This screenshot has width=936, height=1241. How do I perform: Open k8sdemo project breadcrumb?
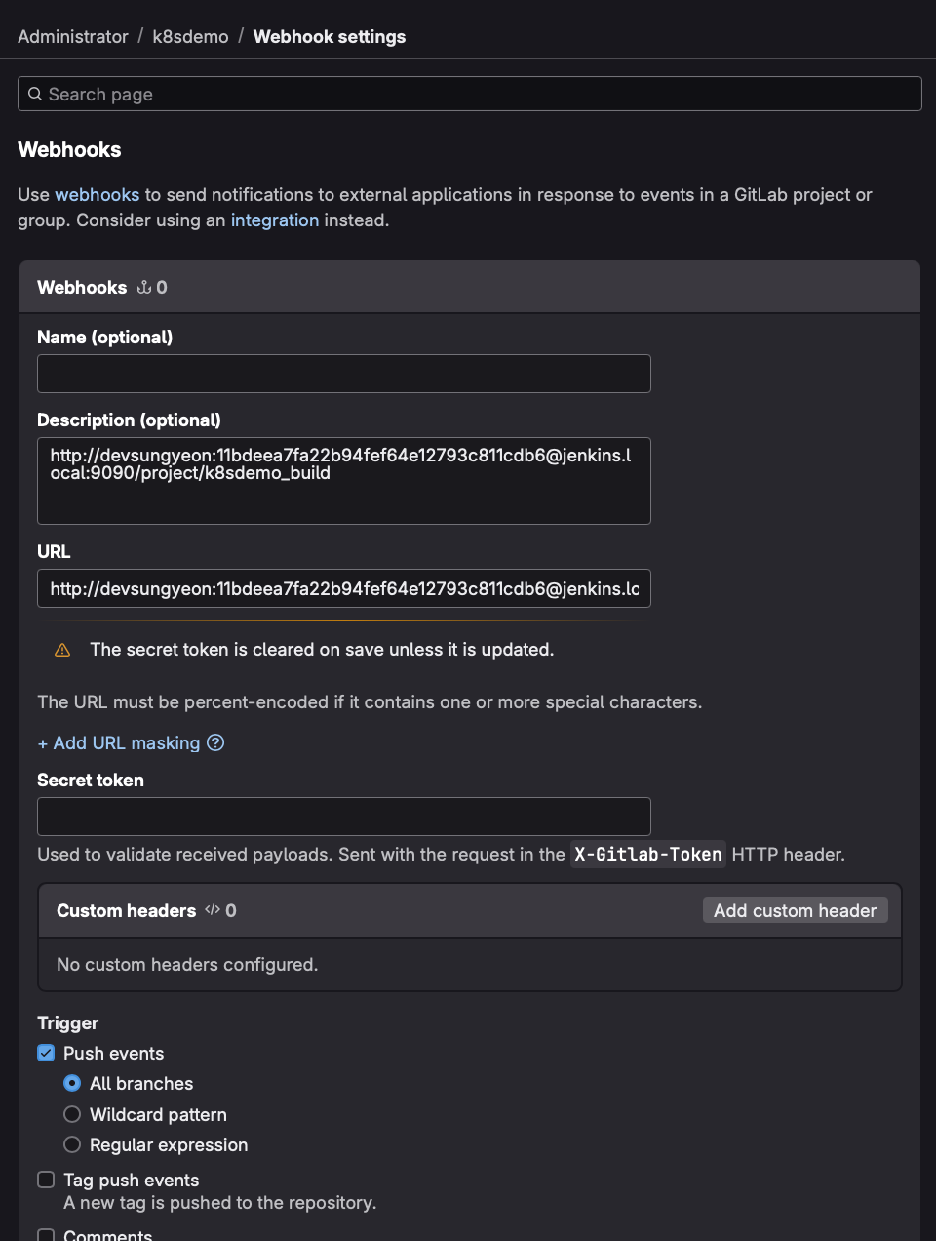point(190,37)
